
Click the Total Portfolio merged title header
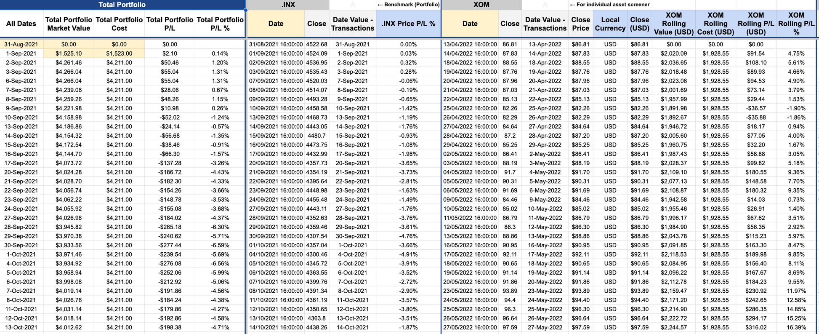coord(122,5)
